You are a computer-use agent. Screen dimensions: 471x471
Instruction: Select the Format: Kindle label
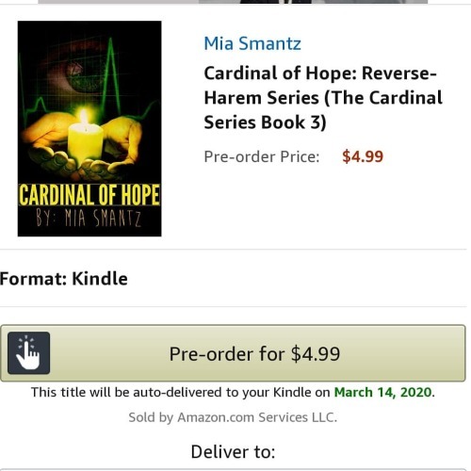64,279
